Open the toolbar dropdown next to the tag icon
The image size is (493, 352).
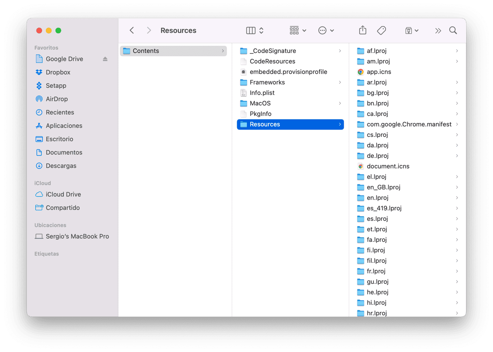pyautogui.click(x=412, y=30)
